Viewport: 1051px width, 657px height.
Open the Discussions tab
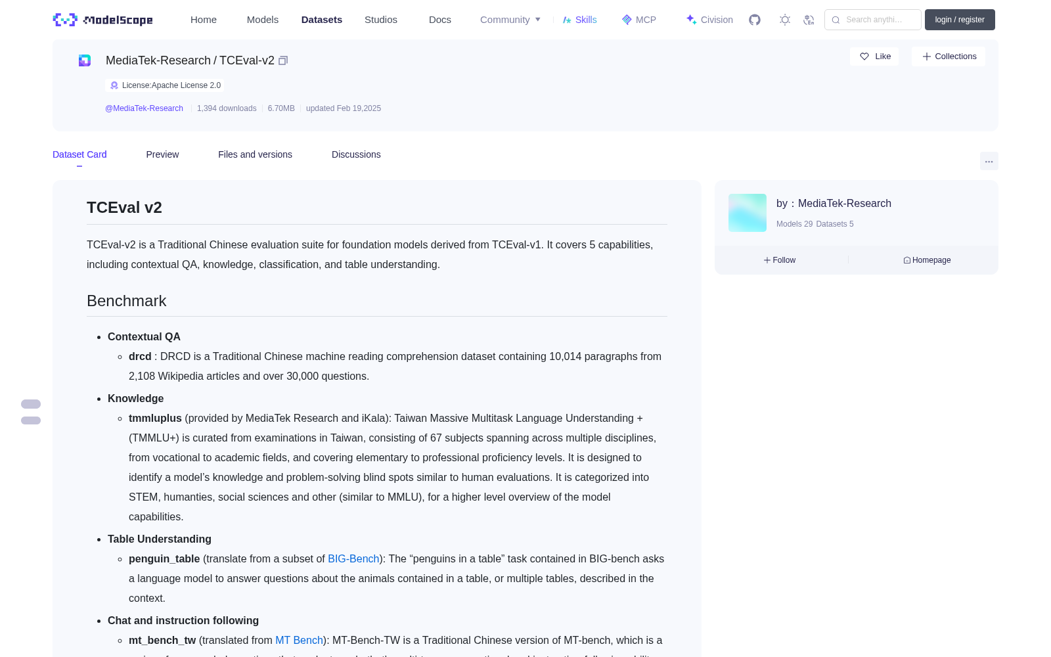click(356, 154)
